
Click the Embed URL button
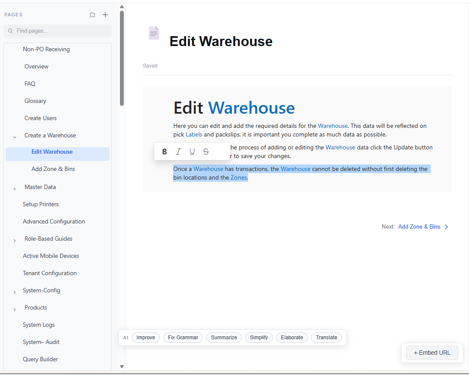click(432, 353)
